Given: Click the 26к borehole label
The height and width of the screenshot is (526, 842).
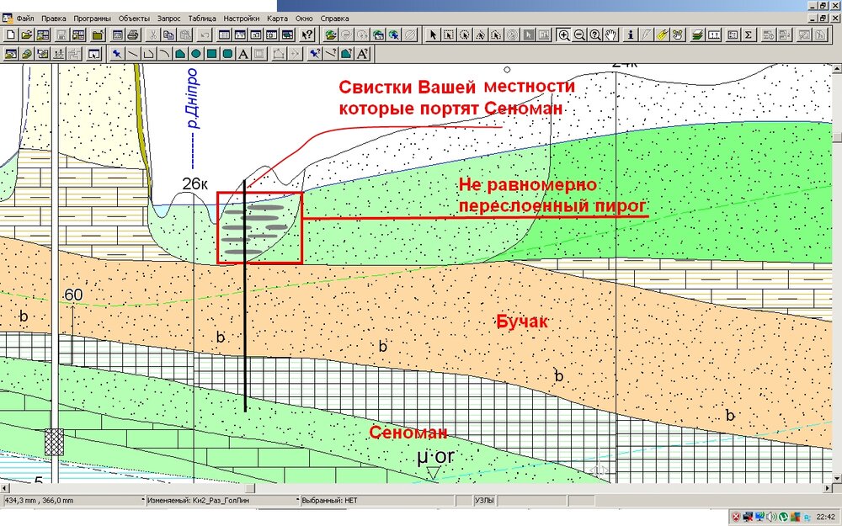Looking at the screenshot, I should [x=195, y=184].
